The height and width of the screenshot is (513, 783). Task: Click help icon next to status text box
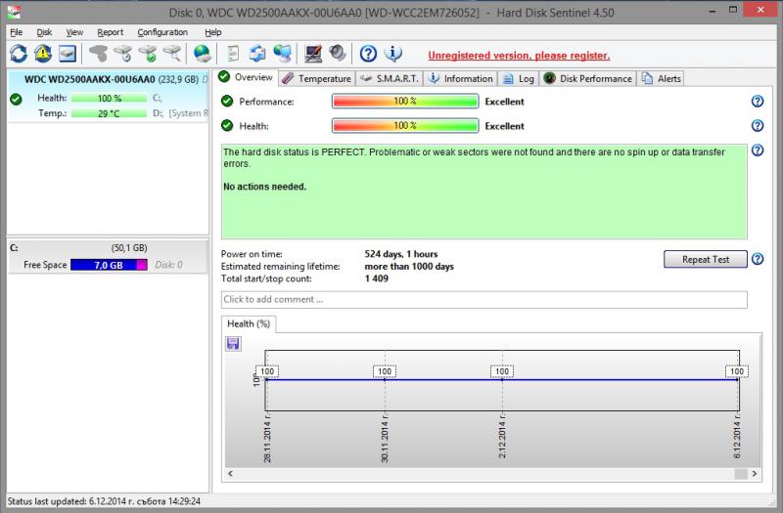758,150
